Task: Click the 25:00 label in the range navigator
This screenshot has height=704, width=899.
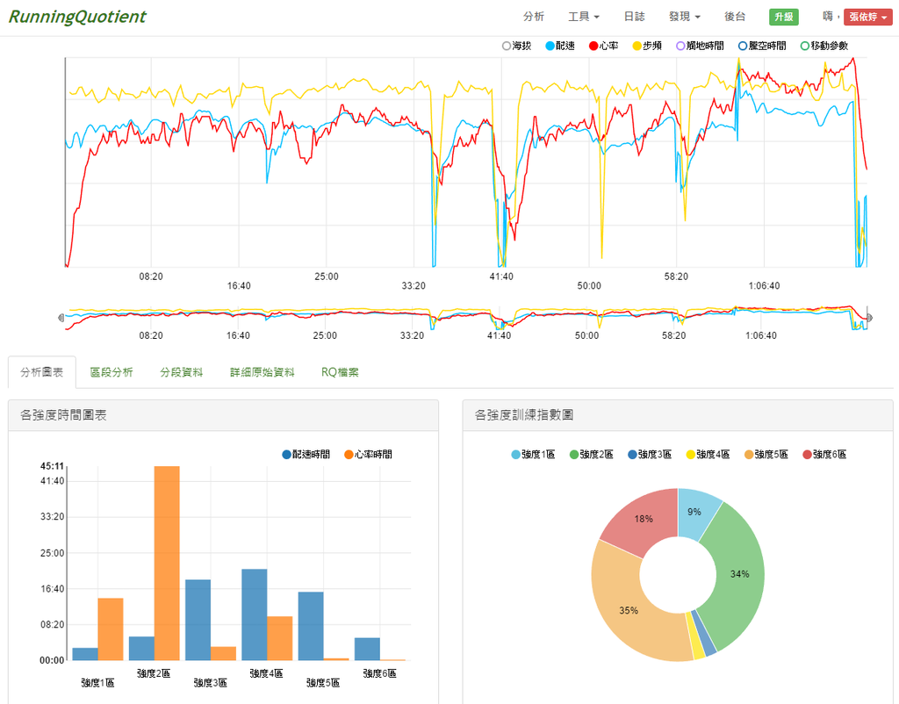Action: [325, 335]
